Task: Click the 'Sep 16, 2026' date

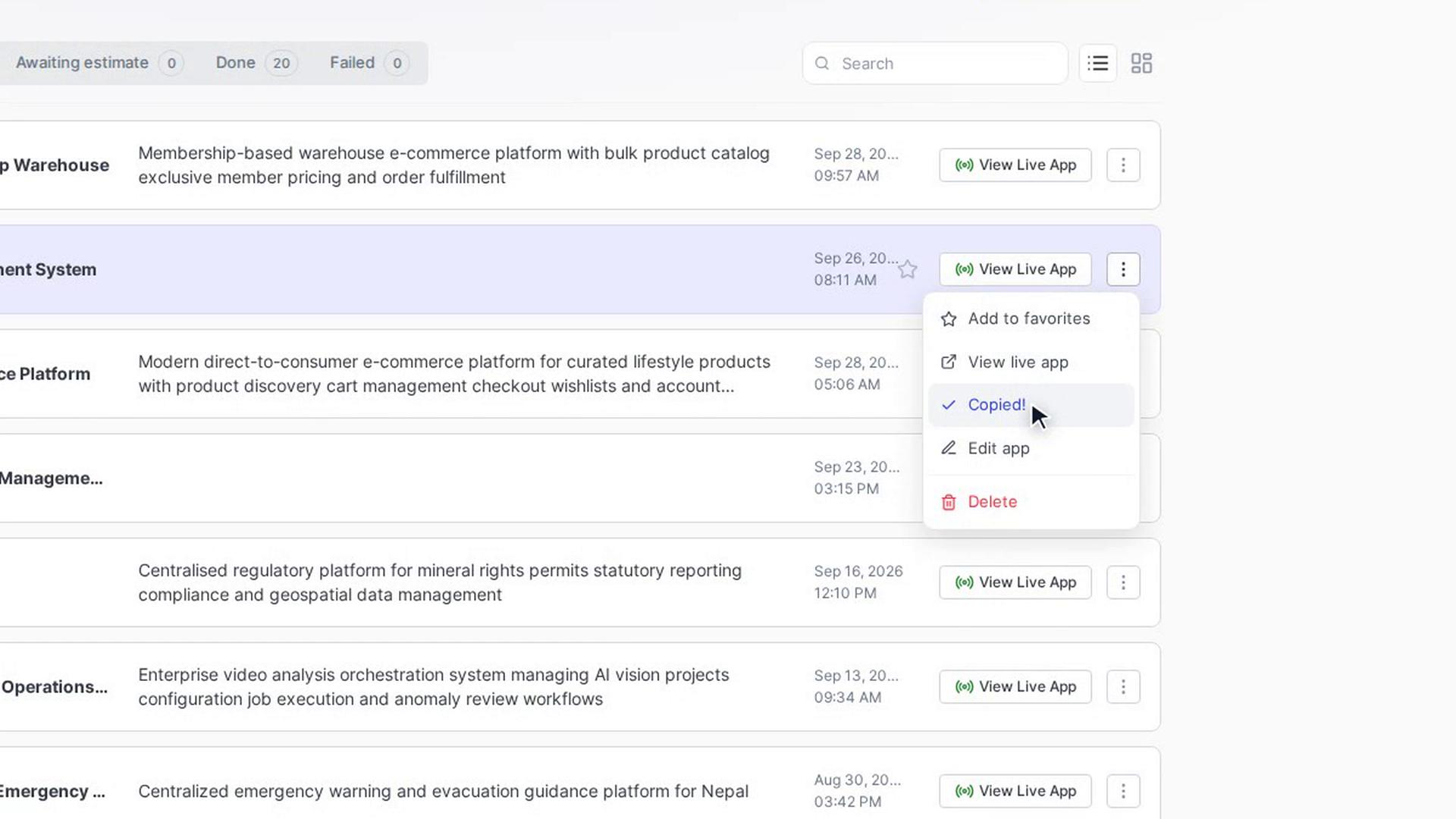Action: pos(858,571)
